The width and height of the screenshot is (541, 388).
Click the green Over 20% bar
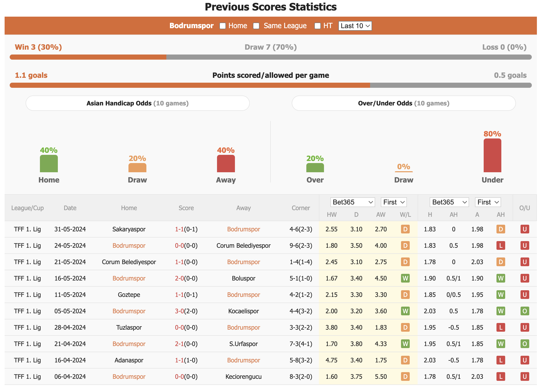[315, 168]
